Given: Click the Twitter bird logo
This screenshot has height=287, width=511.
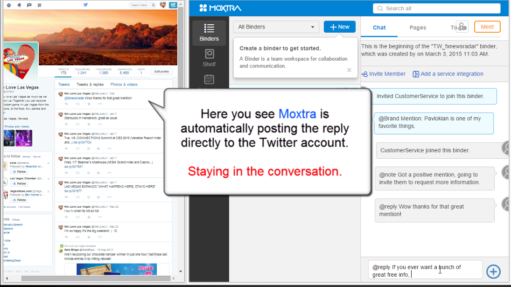Looking at the screenshot, I should point(85,5).
